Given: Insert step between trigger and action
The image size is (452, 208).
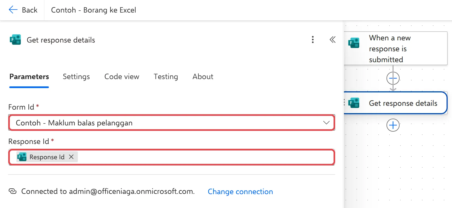Looking at the screenshot, I should click(x=393, y=79).
